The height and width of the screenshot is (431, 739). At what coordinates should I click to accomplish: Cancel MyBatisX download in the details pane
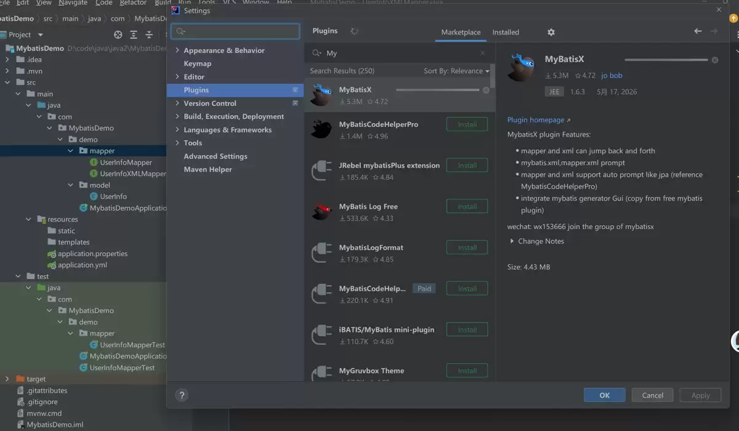point(715,60)
